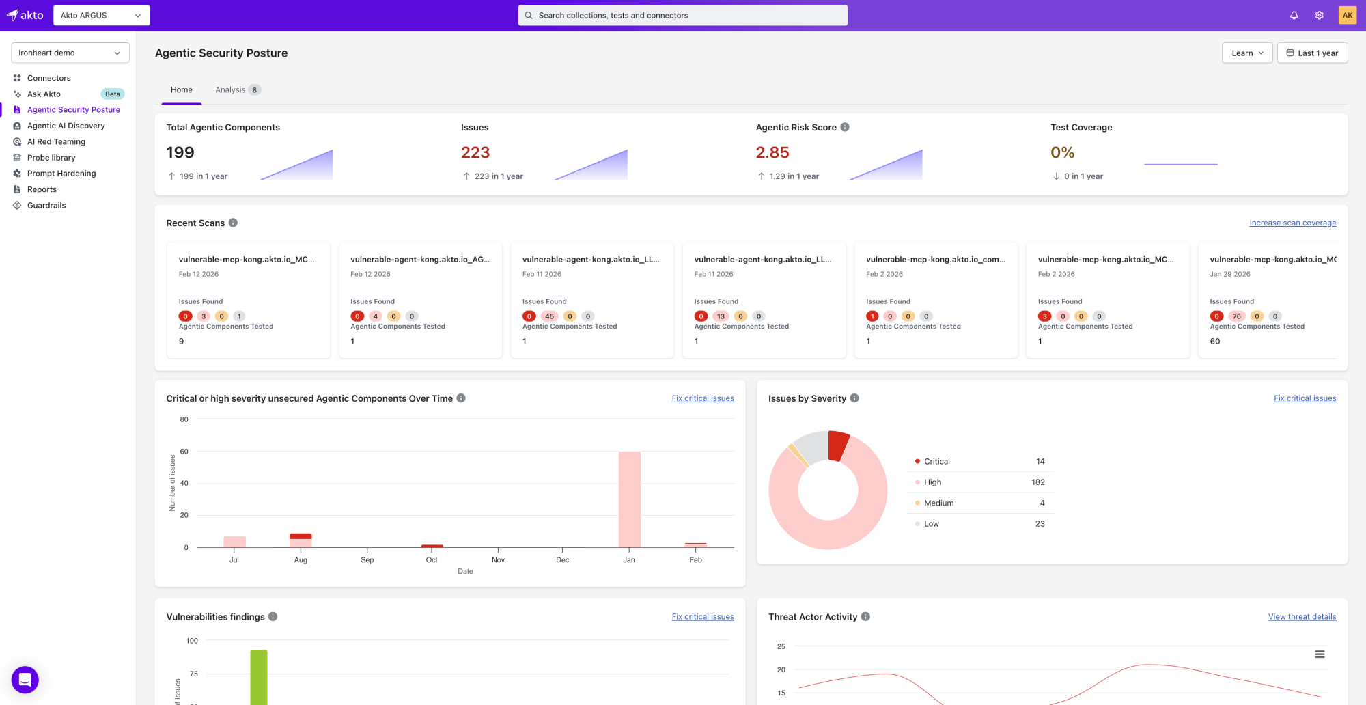Toggle the Critical legend swatch
This screenshot has width=1366, height=705.
pos(917,461)
